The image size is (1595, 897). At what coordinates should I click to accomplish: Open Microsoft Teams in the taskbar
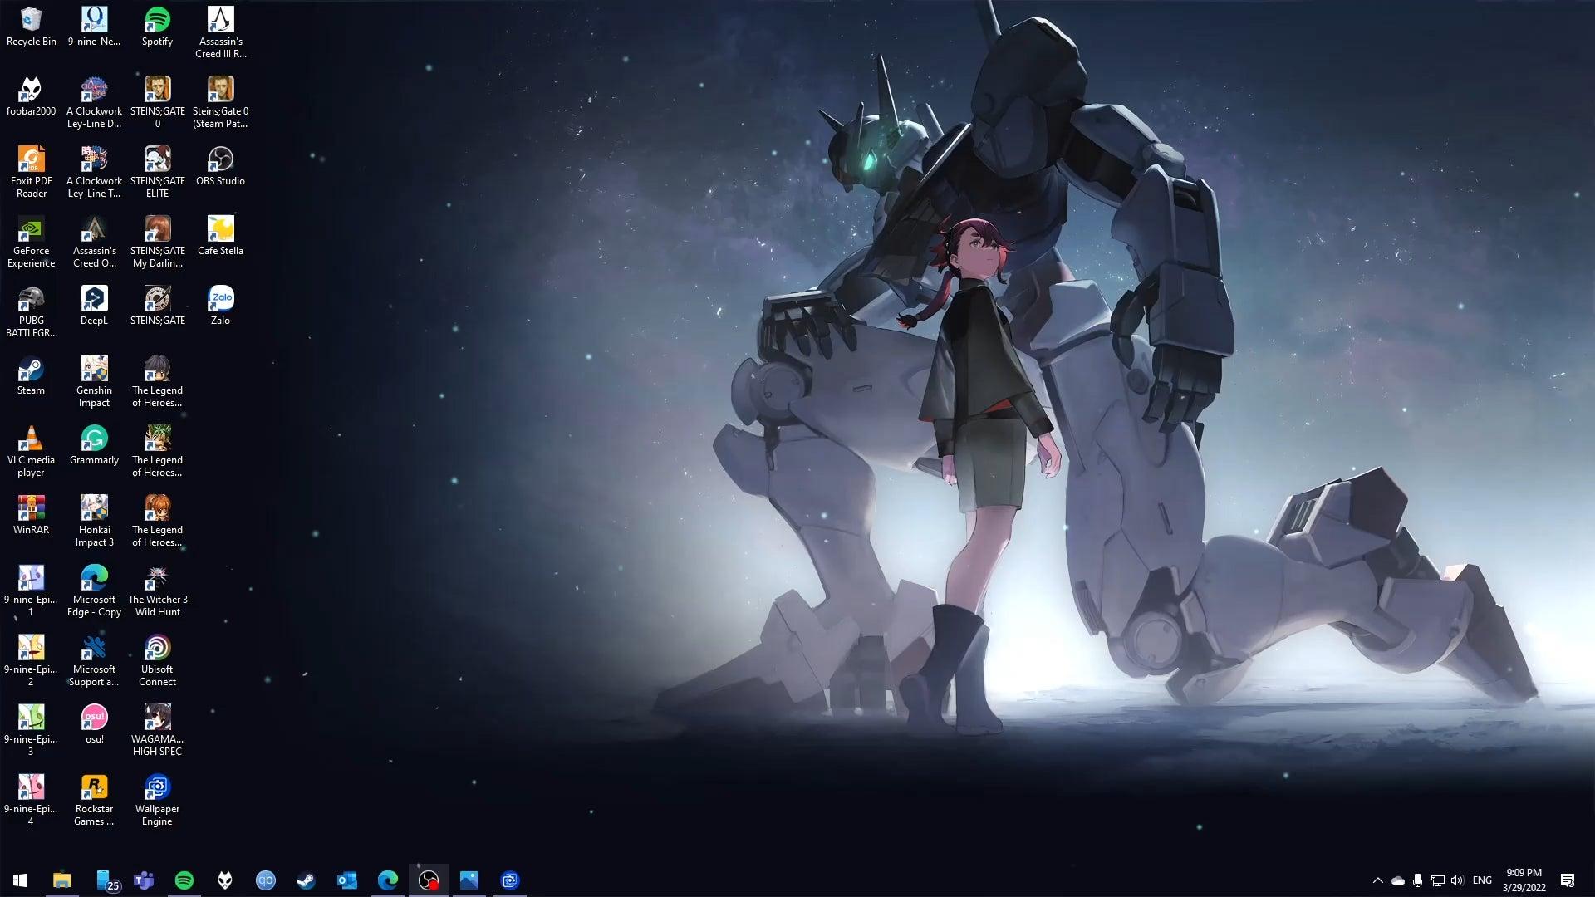144,880
